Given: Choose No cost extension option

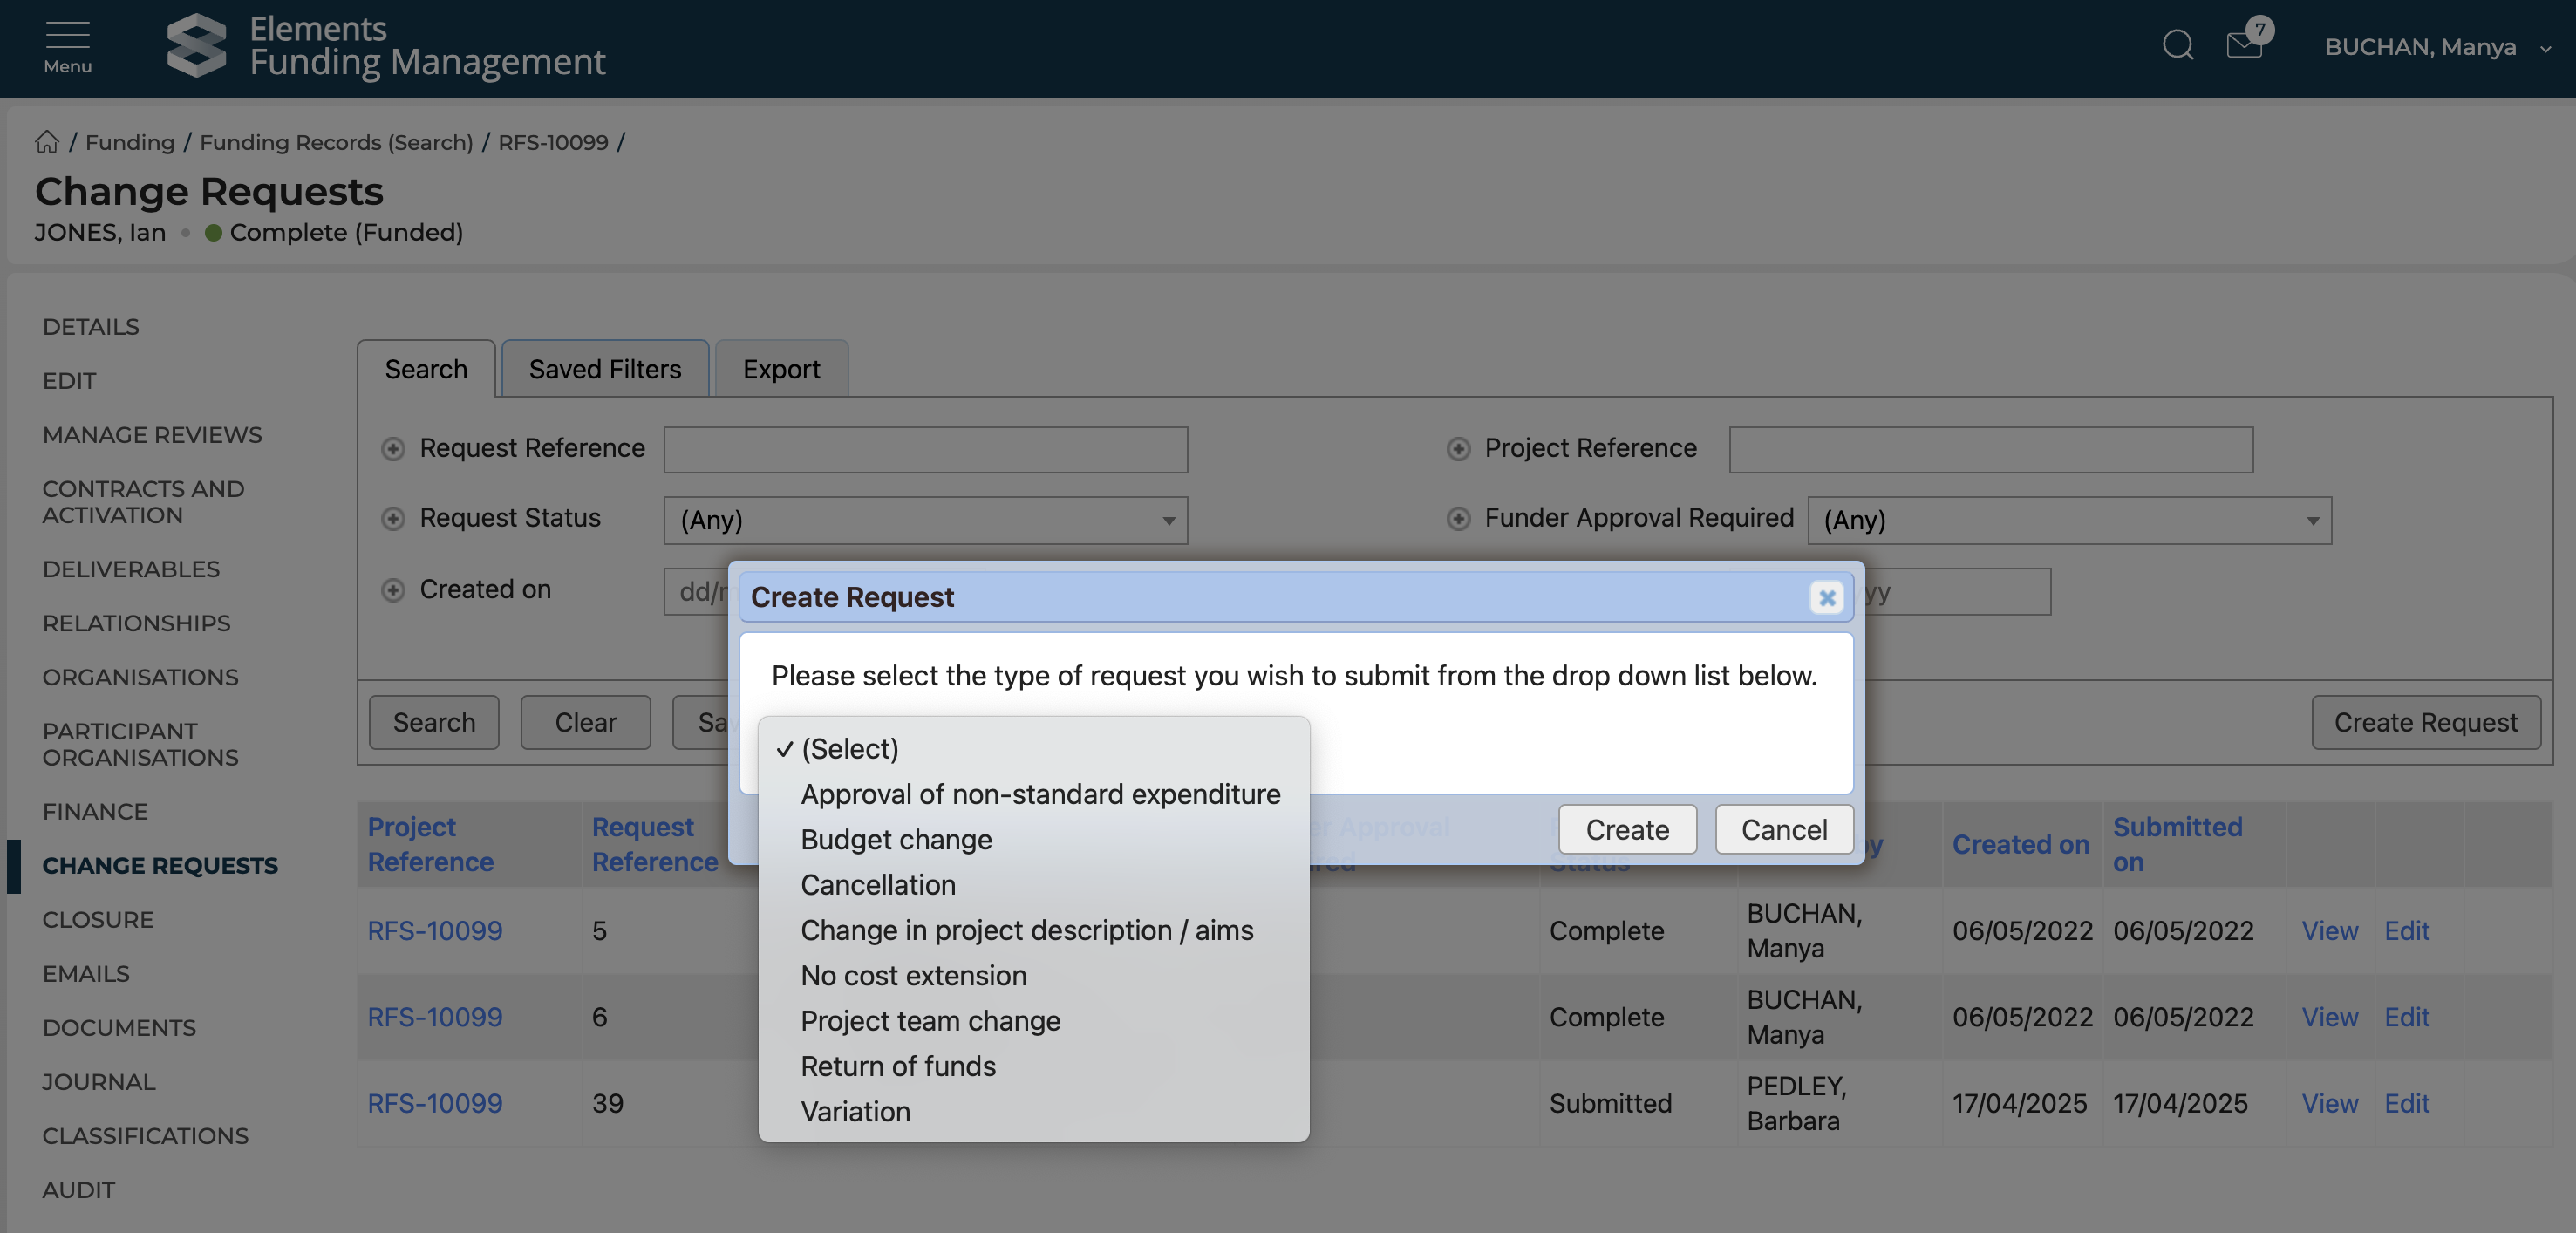Looking at the screenshot, I should tap(913, 975).
